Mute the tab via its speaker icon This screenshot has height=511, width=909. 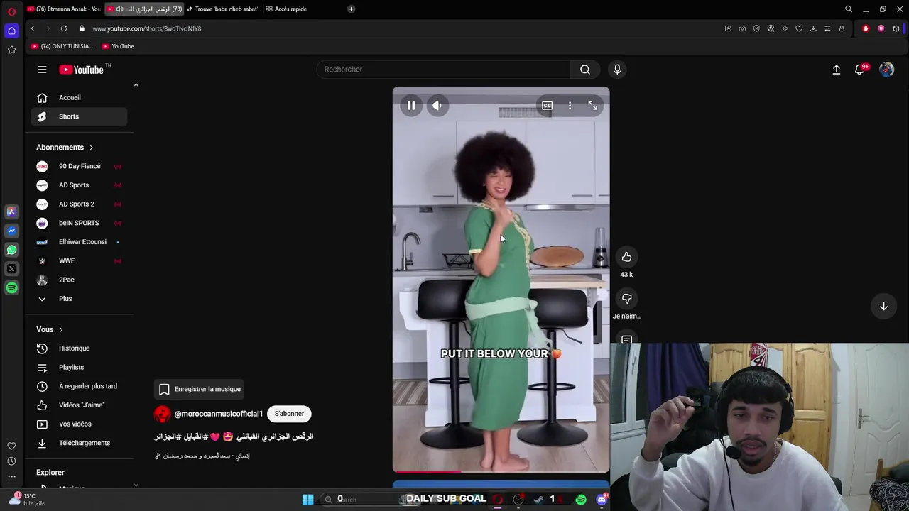119,9
